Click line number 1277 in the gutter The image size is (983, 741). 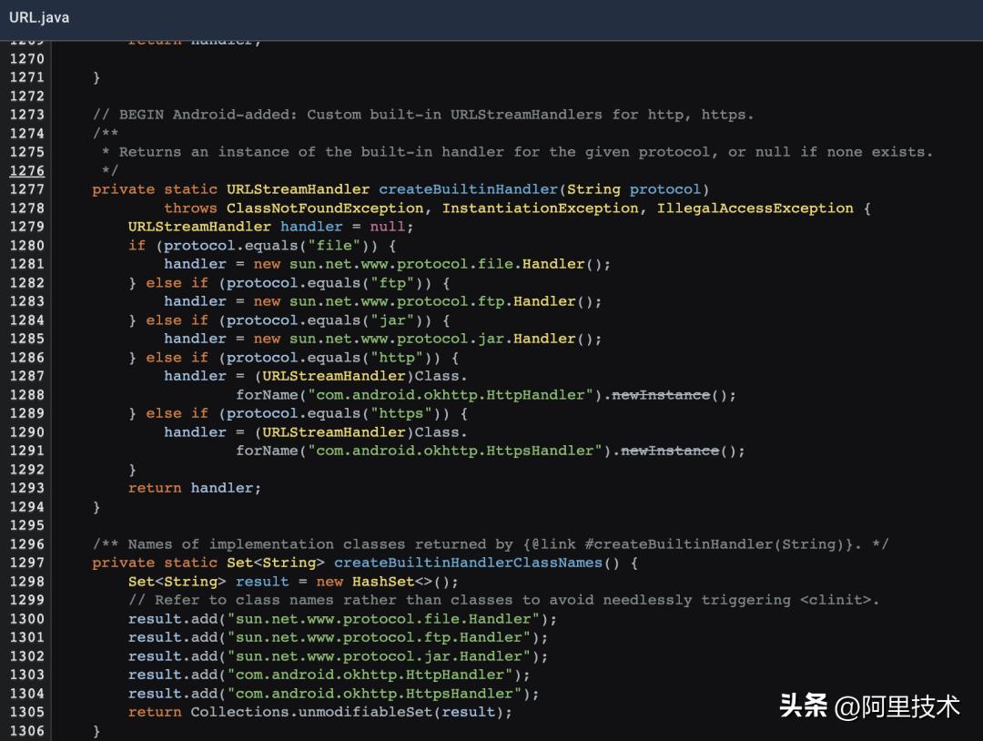(26, 189)
